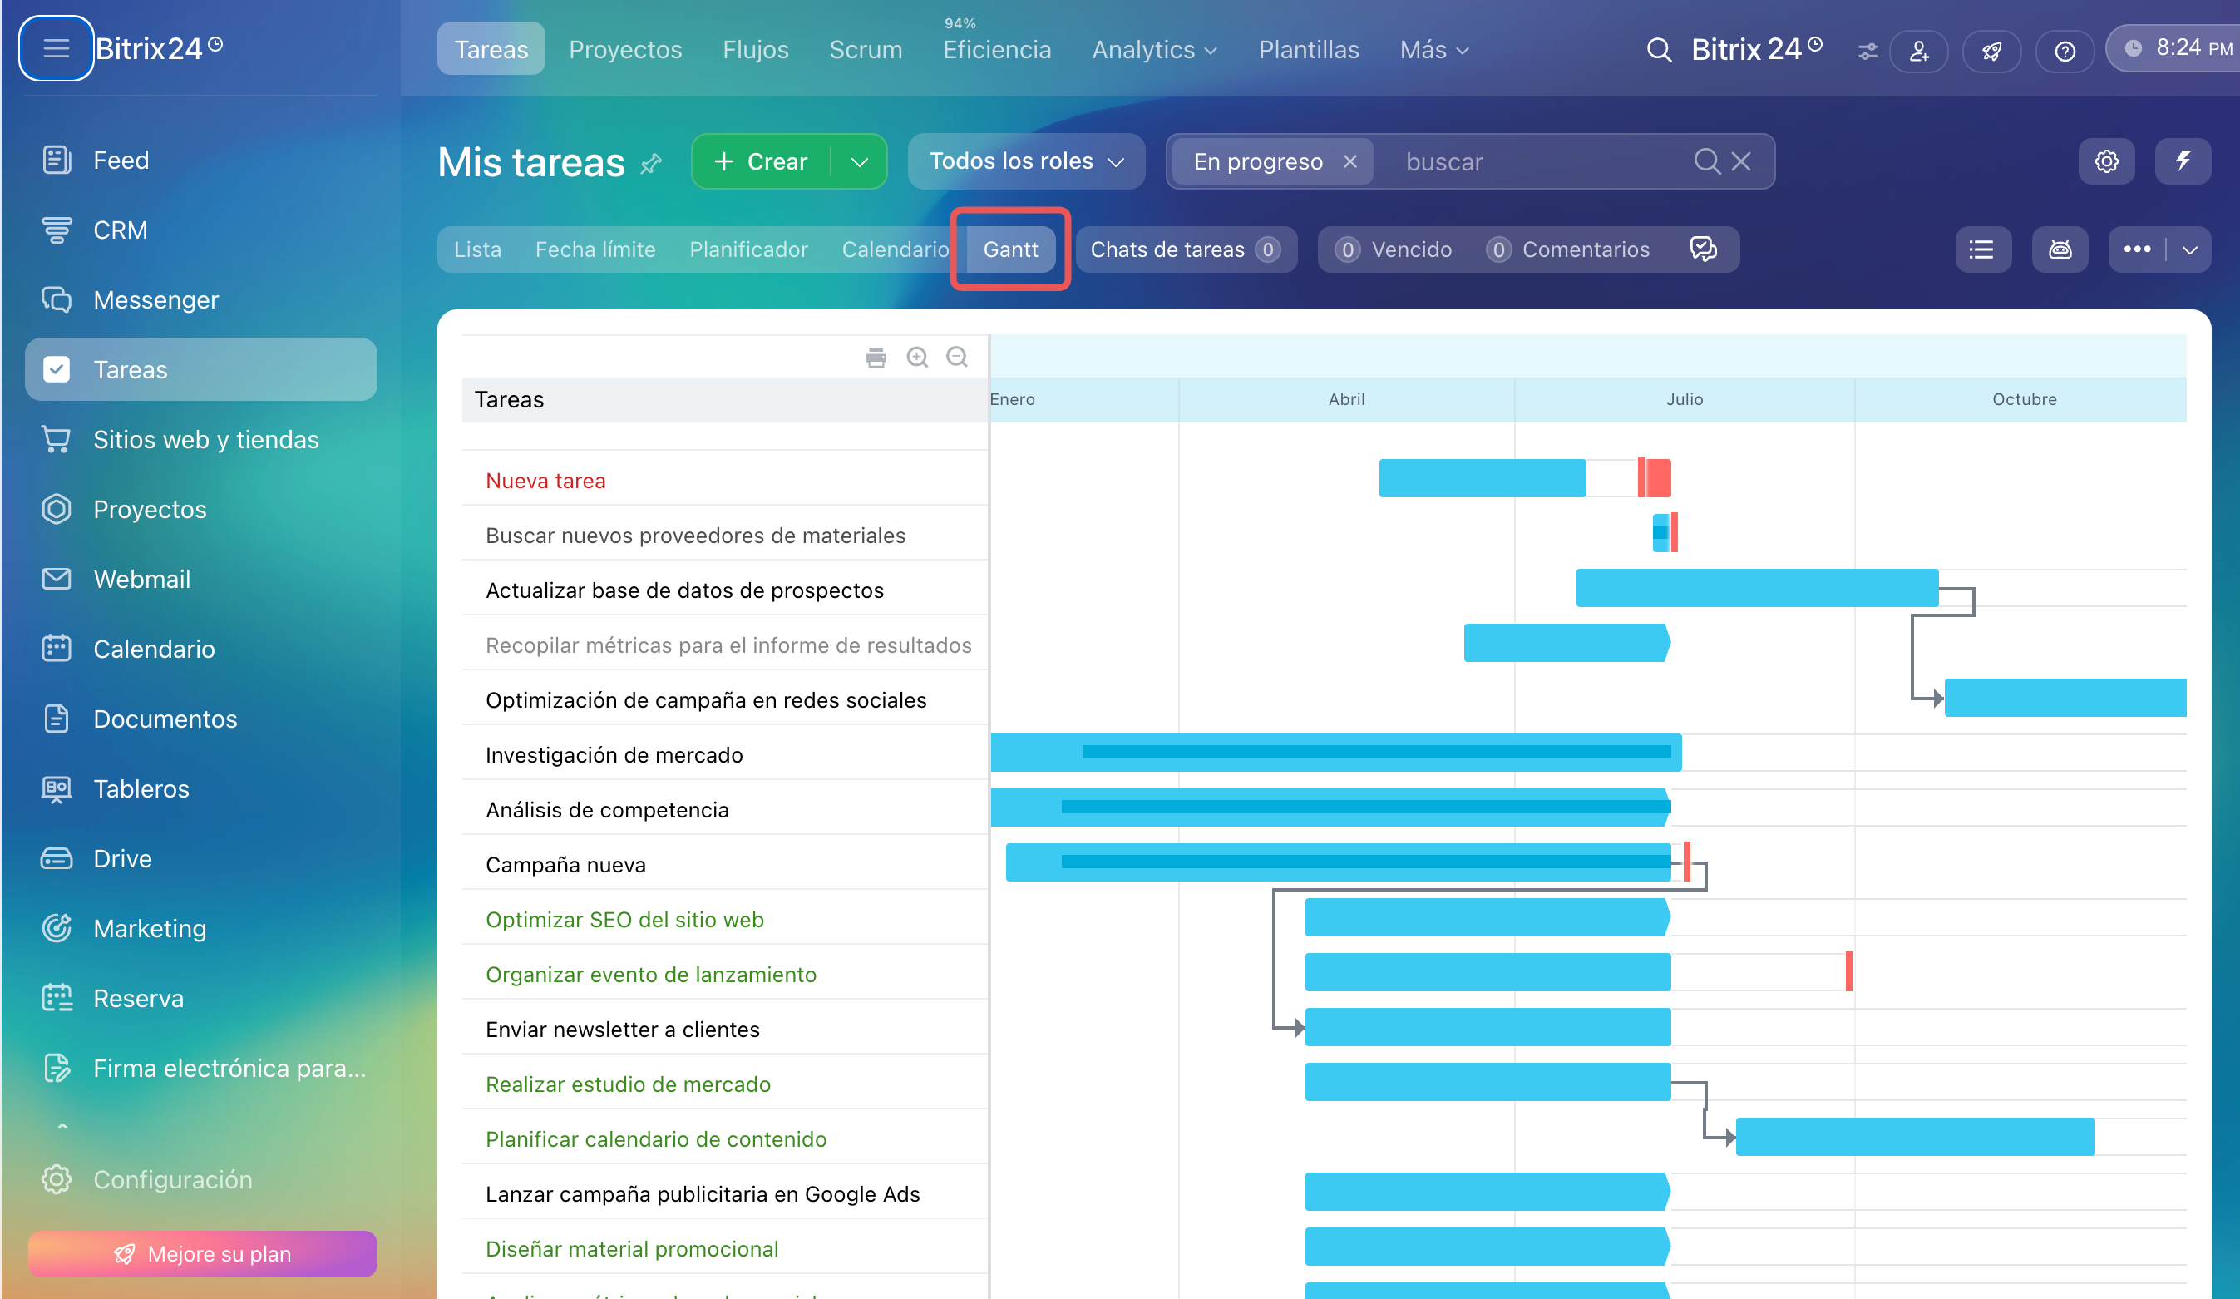
Task: Open the Nueva tarea task link
Action: pyautogui.click(x=545, y=481)
